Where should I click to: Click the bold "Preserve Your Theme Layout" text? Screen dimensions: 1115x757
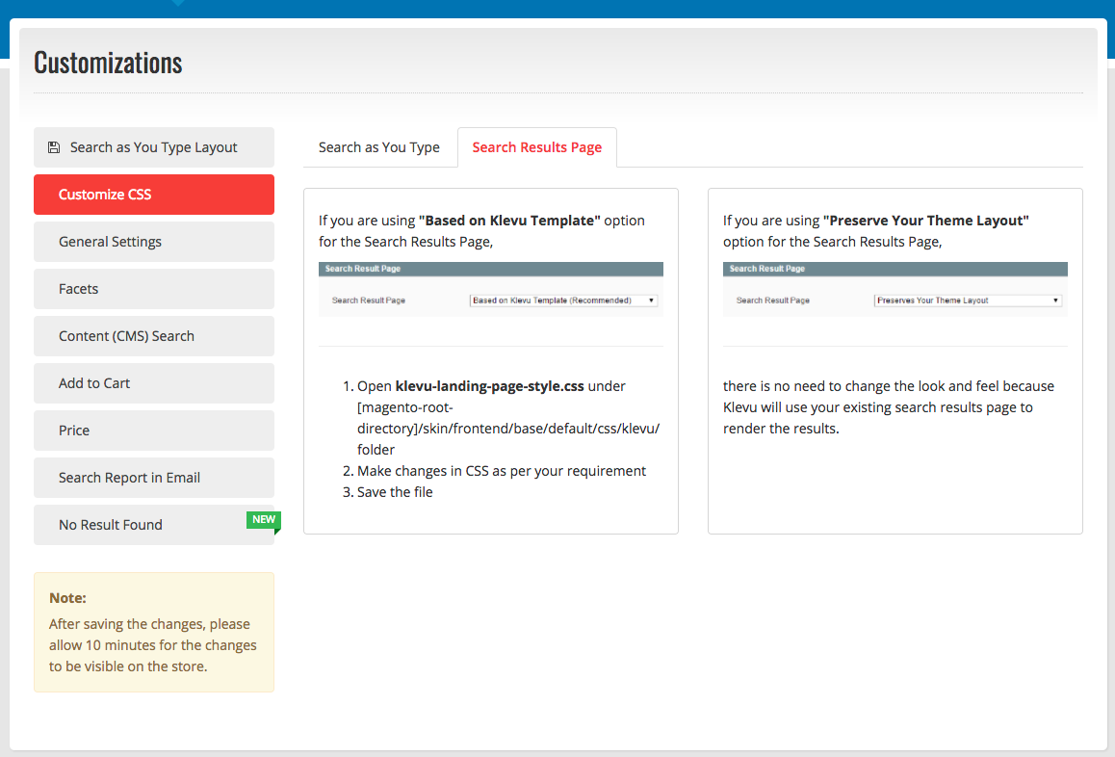926,221
